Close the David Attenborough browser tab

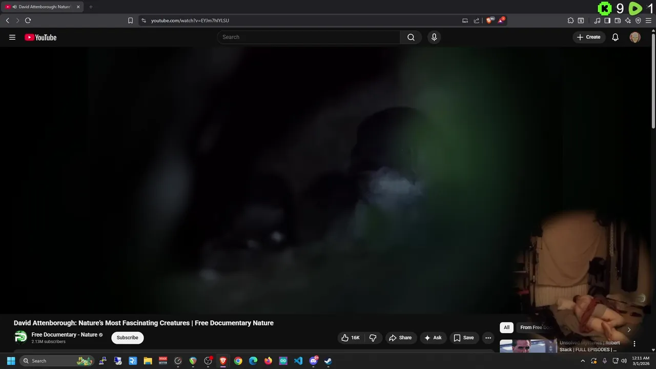[x=78, y=7]
